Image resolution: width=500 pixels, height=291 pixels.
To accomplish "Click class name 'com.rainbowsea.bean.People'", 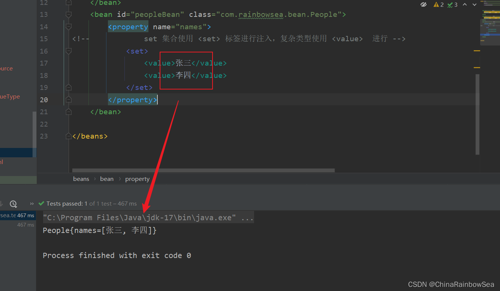I will click(x=279, y=15).
